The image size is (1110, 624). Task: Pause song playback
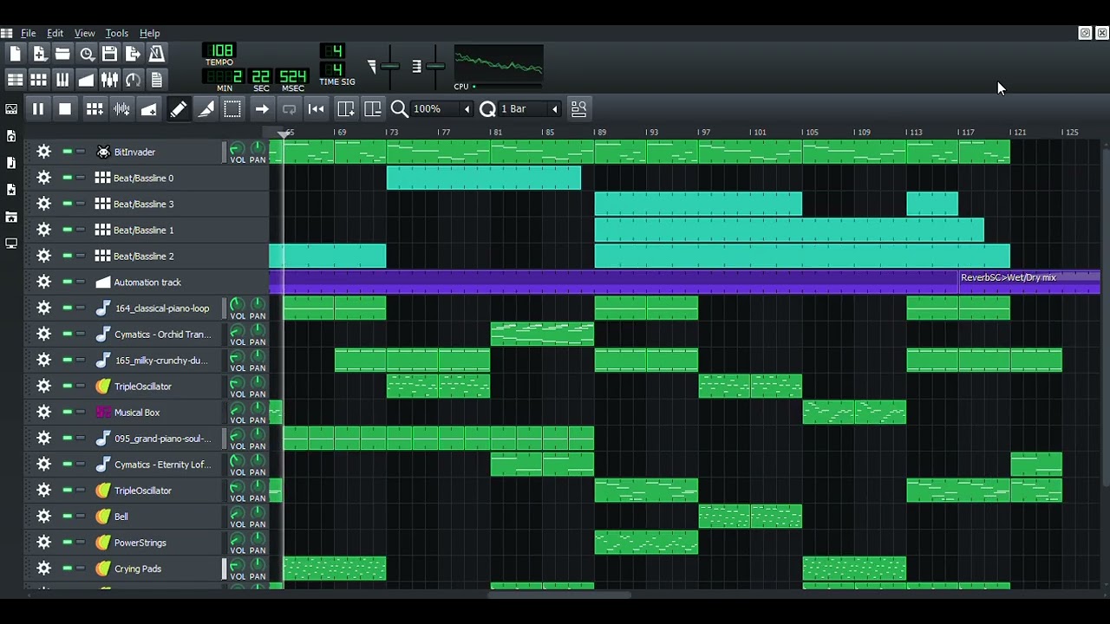37,108
